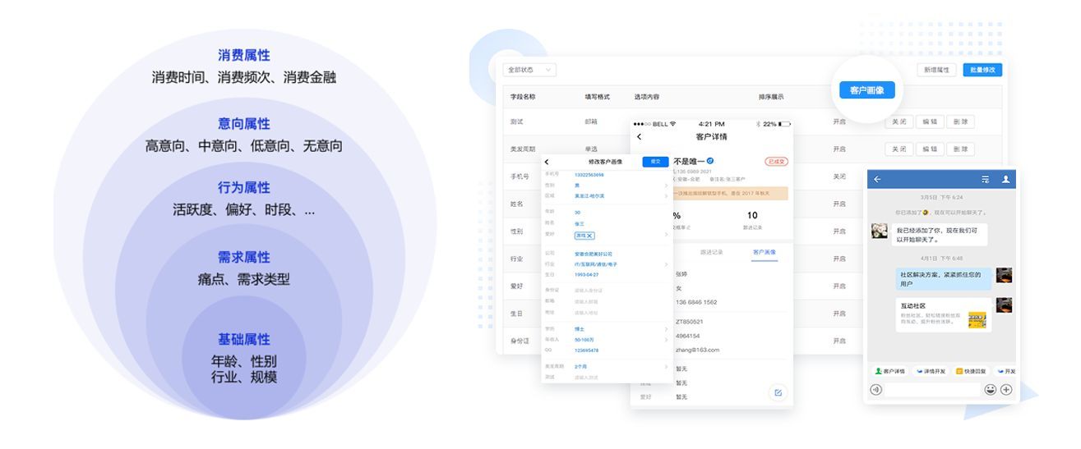Click 删除 in the 美发周期 row
The width and height of the screenshot is (1081, 449).
(959, 149)
